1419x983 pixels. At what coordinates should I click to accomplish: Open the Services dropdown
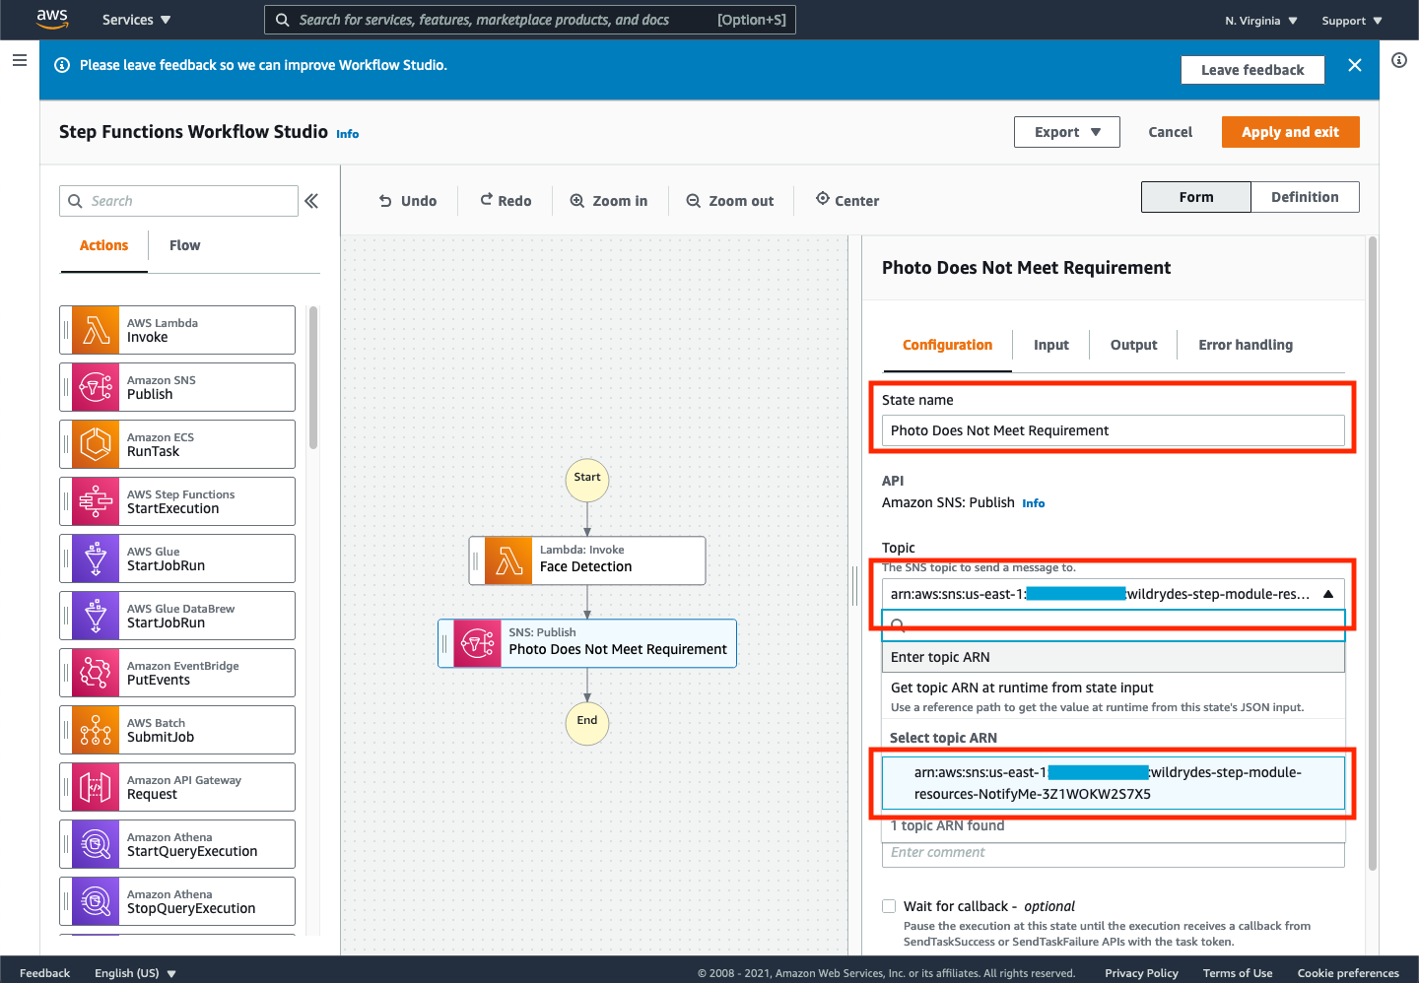click(136, 20)
